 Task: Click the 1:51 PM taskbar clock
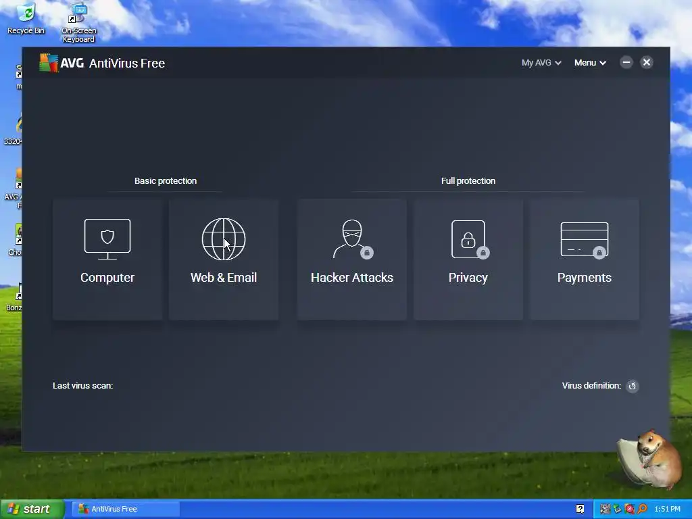[x=667, y=509]
